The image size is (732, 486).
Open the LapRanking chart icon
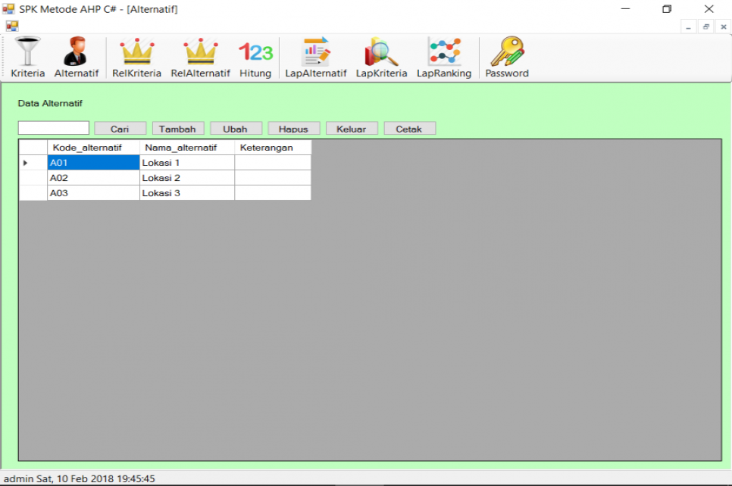(x=444, y=58)
